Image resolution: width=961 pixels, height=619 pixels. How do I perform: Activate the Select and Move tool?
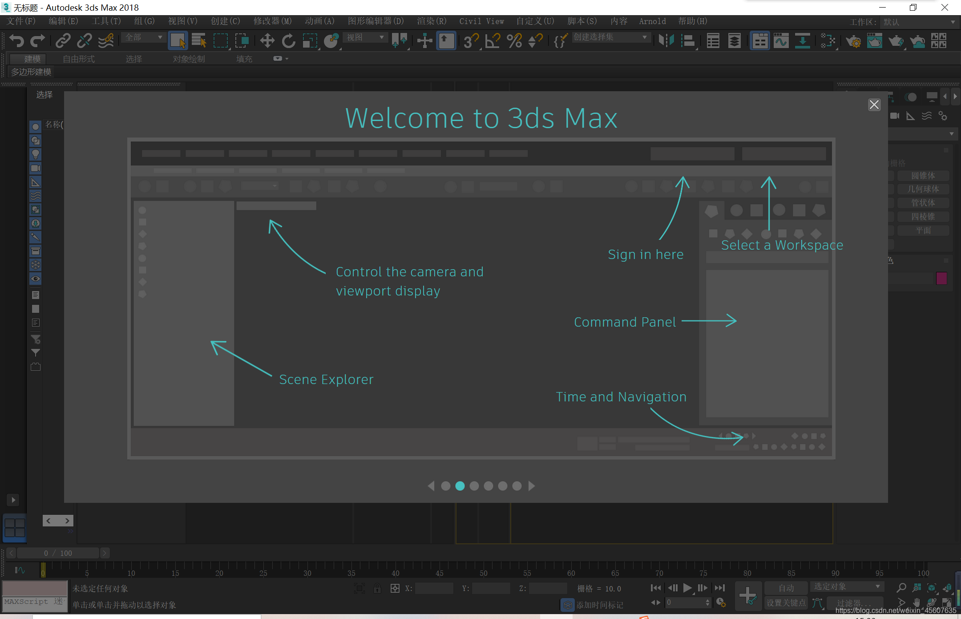point(267,40)
